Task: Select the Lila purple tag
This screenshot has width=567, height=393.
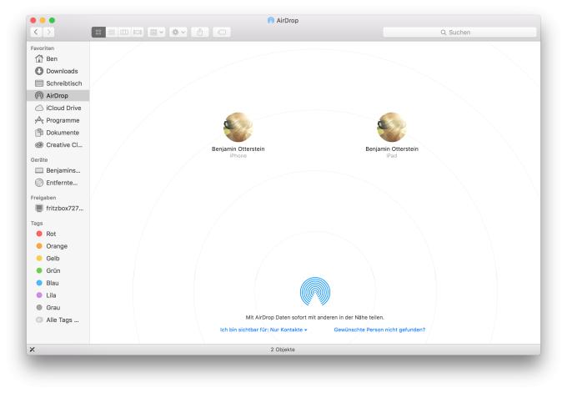Action: (x=58, y=295)
